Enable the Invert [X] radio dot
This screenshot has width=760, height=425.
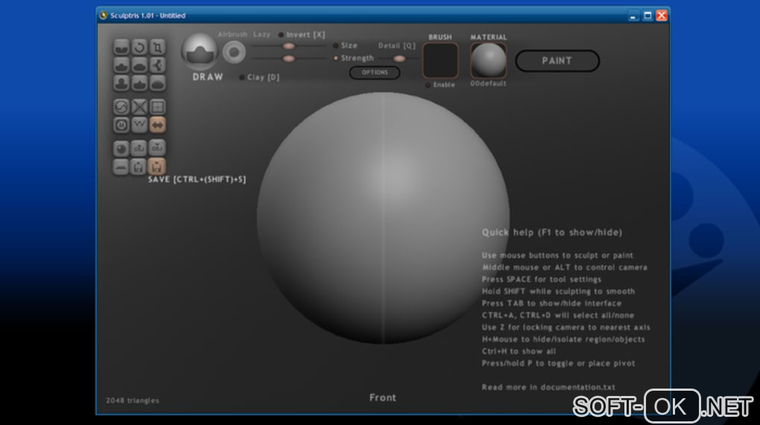point(281,35)
